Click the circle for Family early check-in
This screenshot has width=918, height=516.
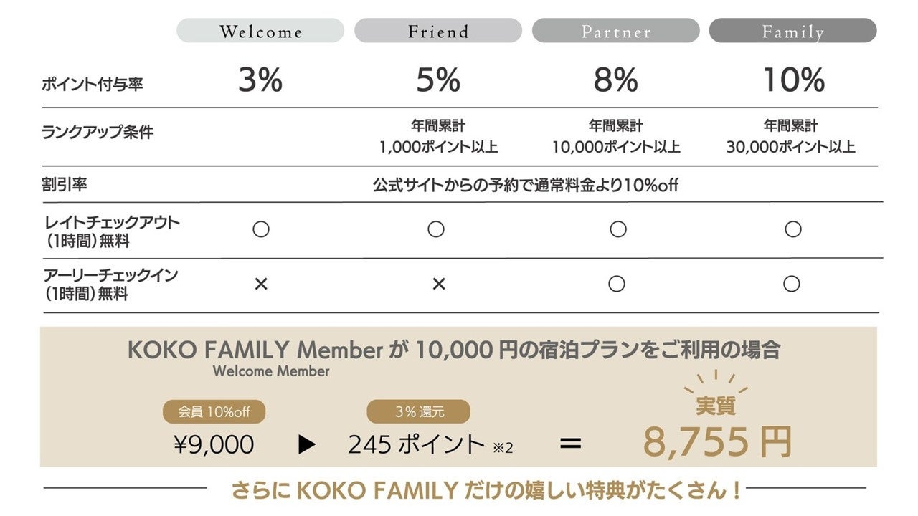pyautogui.click(x=792, y=285)
